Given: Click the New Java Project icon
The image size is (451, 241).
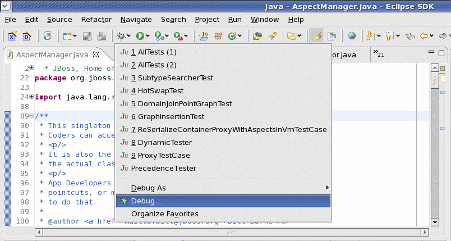Looking at the screenshot, I should [204, 37].
